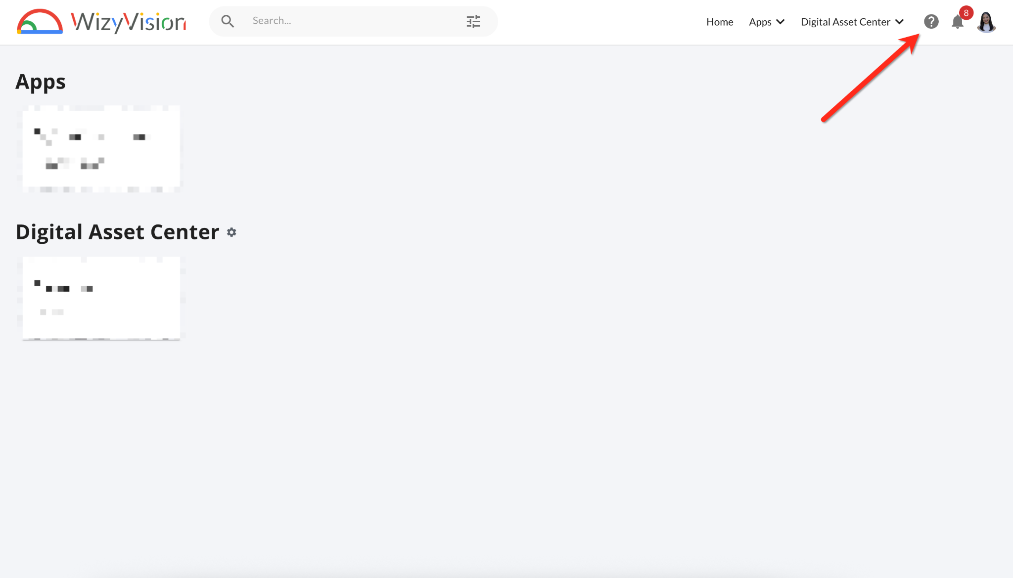Click the Apps section heading

(x=41, y=82)
